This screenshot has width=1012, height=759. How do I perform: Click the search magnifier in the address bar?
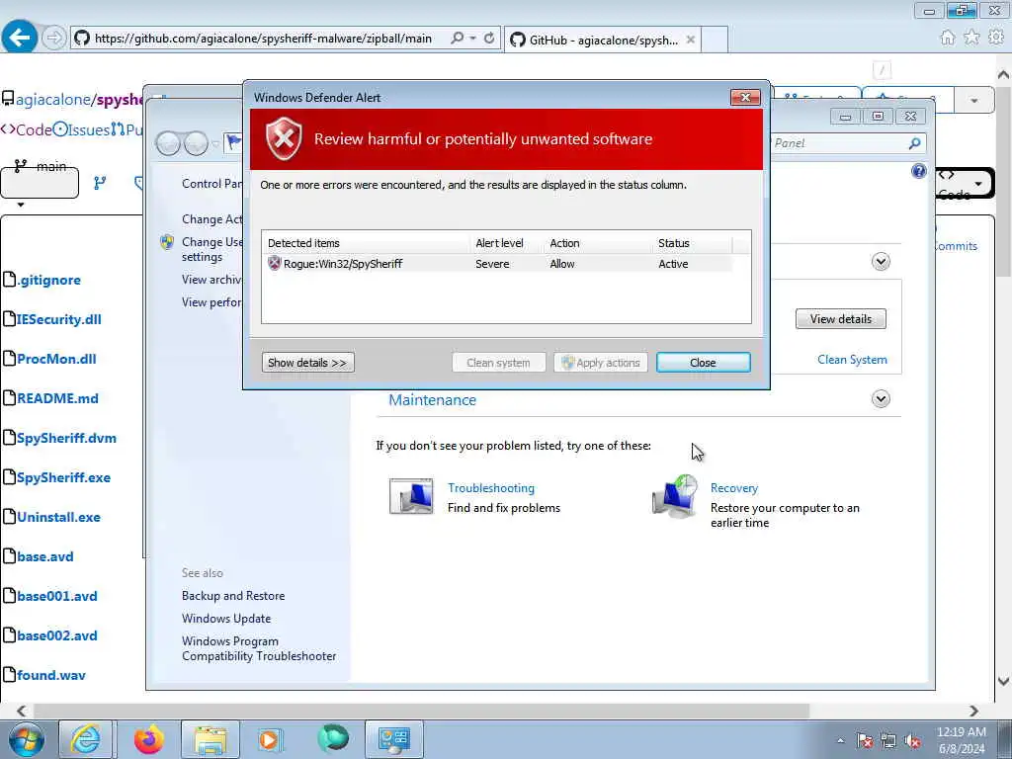tap(457, 39)
